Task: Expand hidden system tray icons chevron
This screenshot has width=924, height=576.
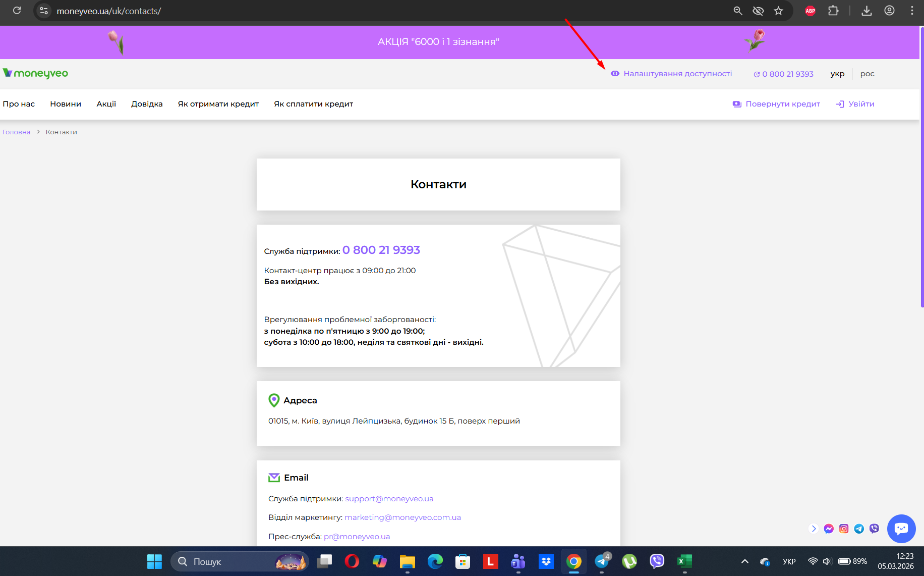Action: (745, 561)
